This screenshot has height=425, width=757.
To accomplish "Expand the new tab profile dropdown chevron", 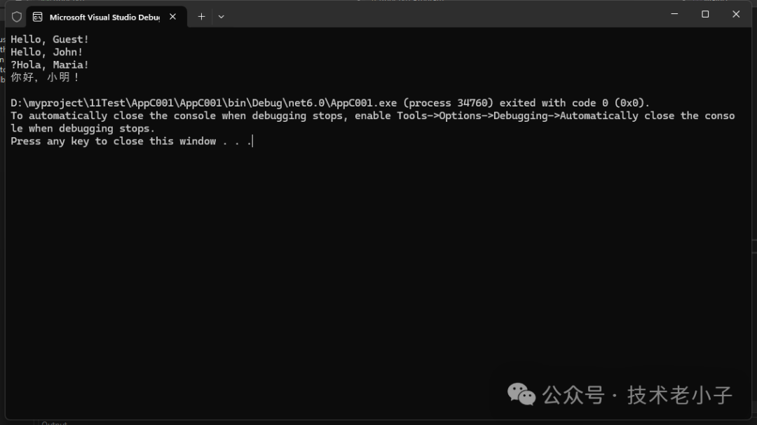I will pyautogui.click(x=221, y=17).
